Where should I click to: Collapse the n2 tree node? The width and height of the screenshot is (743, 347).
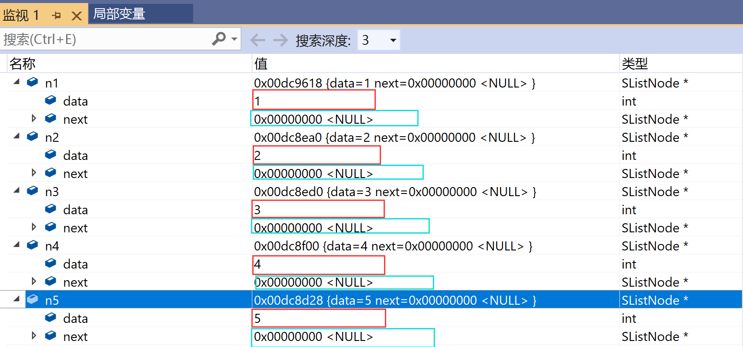17,136
